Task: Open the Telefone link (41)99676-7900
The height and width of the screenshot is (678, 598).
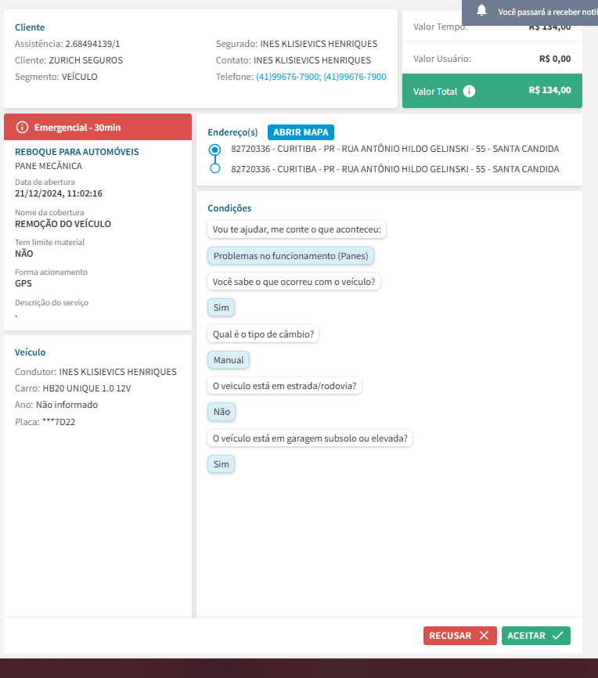Action: 321,77
